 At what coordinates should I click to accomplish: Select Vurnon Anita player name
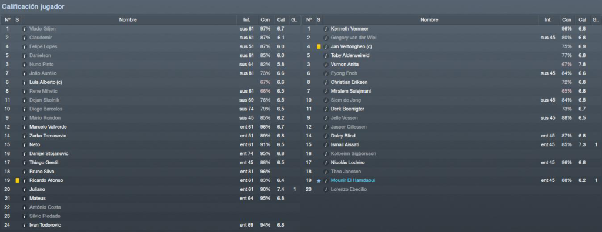click(x=345, y=65)
